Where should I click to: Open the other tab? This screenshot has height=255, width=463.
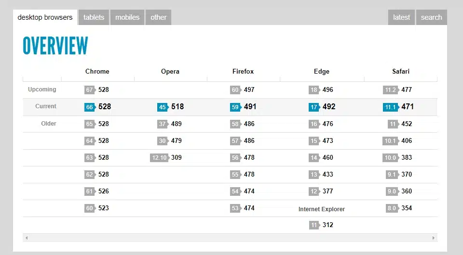pos(158,17)
